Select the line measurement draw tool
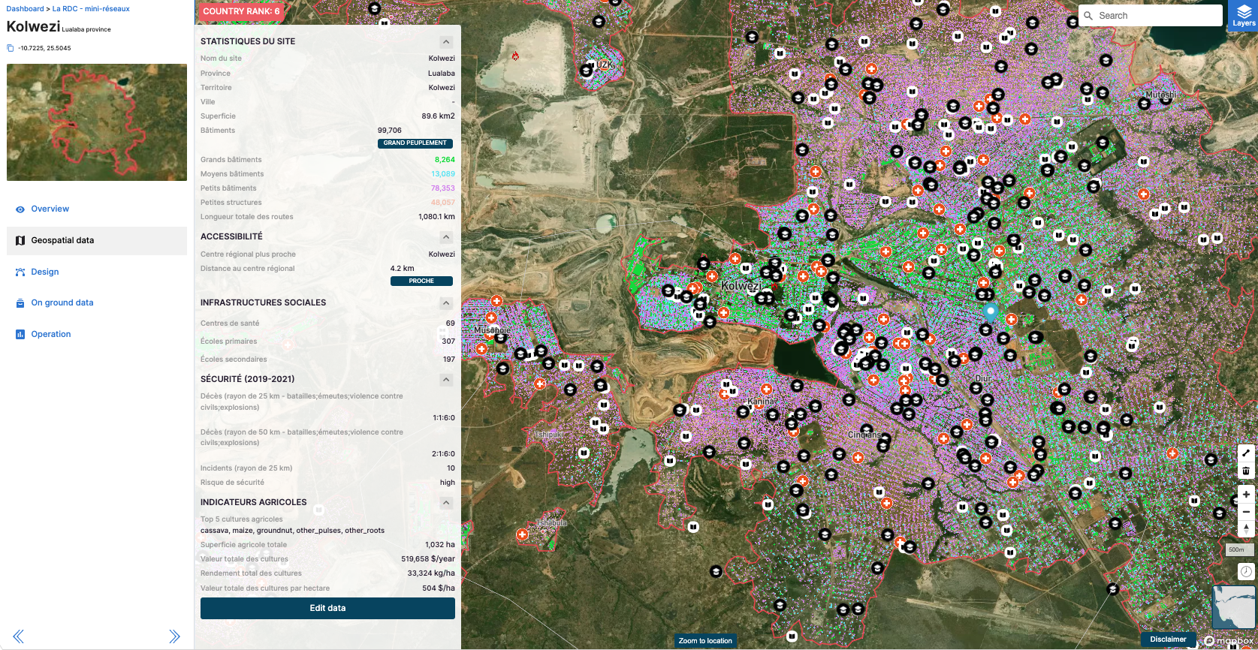This screenshot has width=1258, height=650. click(1246, 453)
